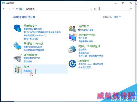This screenshot has width=137, height=102.
Task: Open 卸载程序 link
Action: click(28, 71)
